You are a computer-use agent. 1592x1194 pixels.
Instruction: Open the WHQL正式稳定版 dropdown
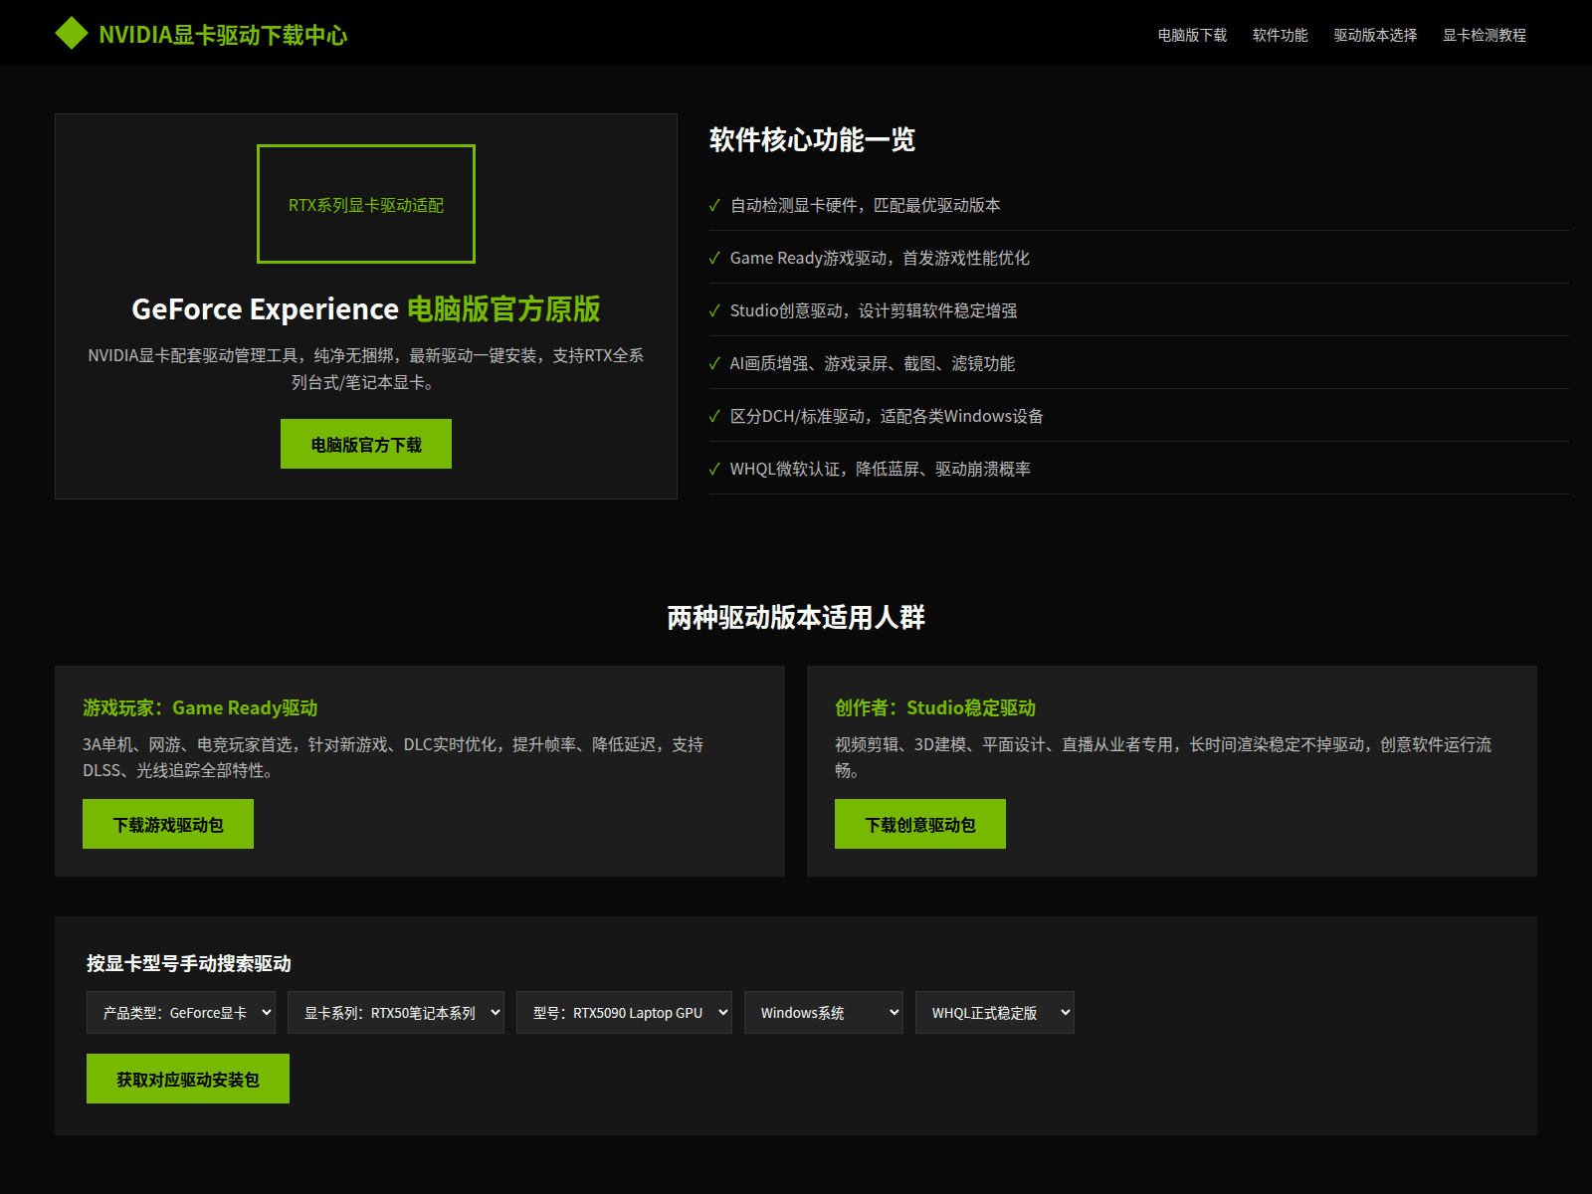pos(995,1013)
